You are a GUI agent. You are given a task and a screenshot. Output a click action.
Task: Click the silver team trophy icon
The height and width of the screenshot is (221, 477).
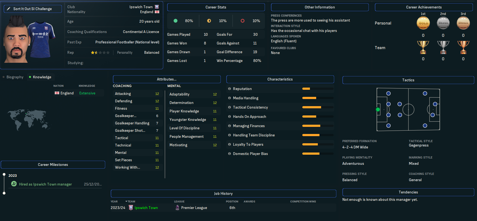pos(443,47)
